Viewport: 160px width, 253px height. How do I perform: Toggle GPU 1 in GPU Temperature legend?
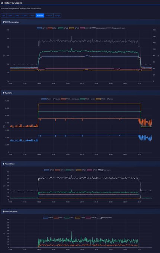point(52,28)
